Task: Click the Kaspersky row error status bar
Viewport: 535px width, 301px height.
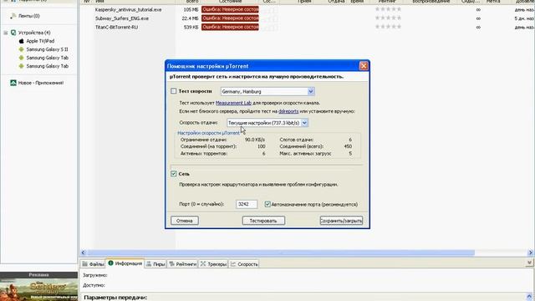Action: click(230, 9)
